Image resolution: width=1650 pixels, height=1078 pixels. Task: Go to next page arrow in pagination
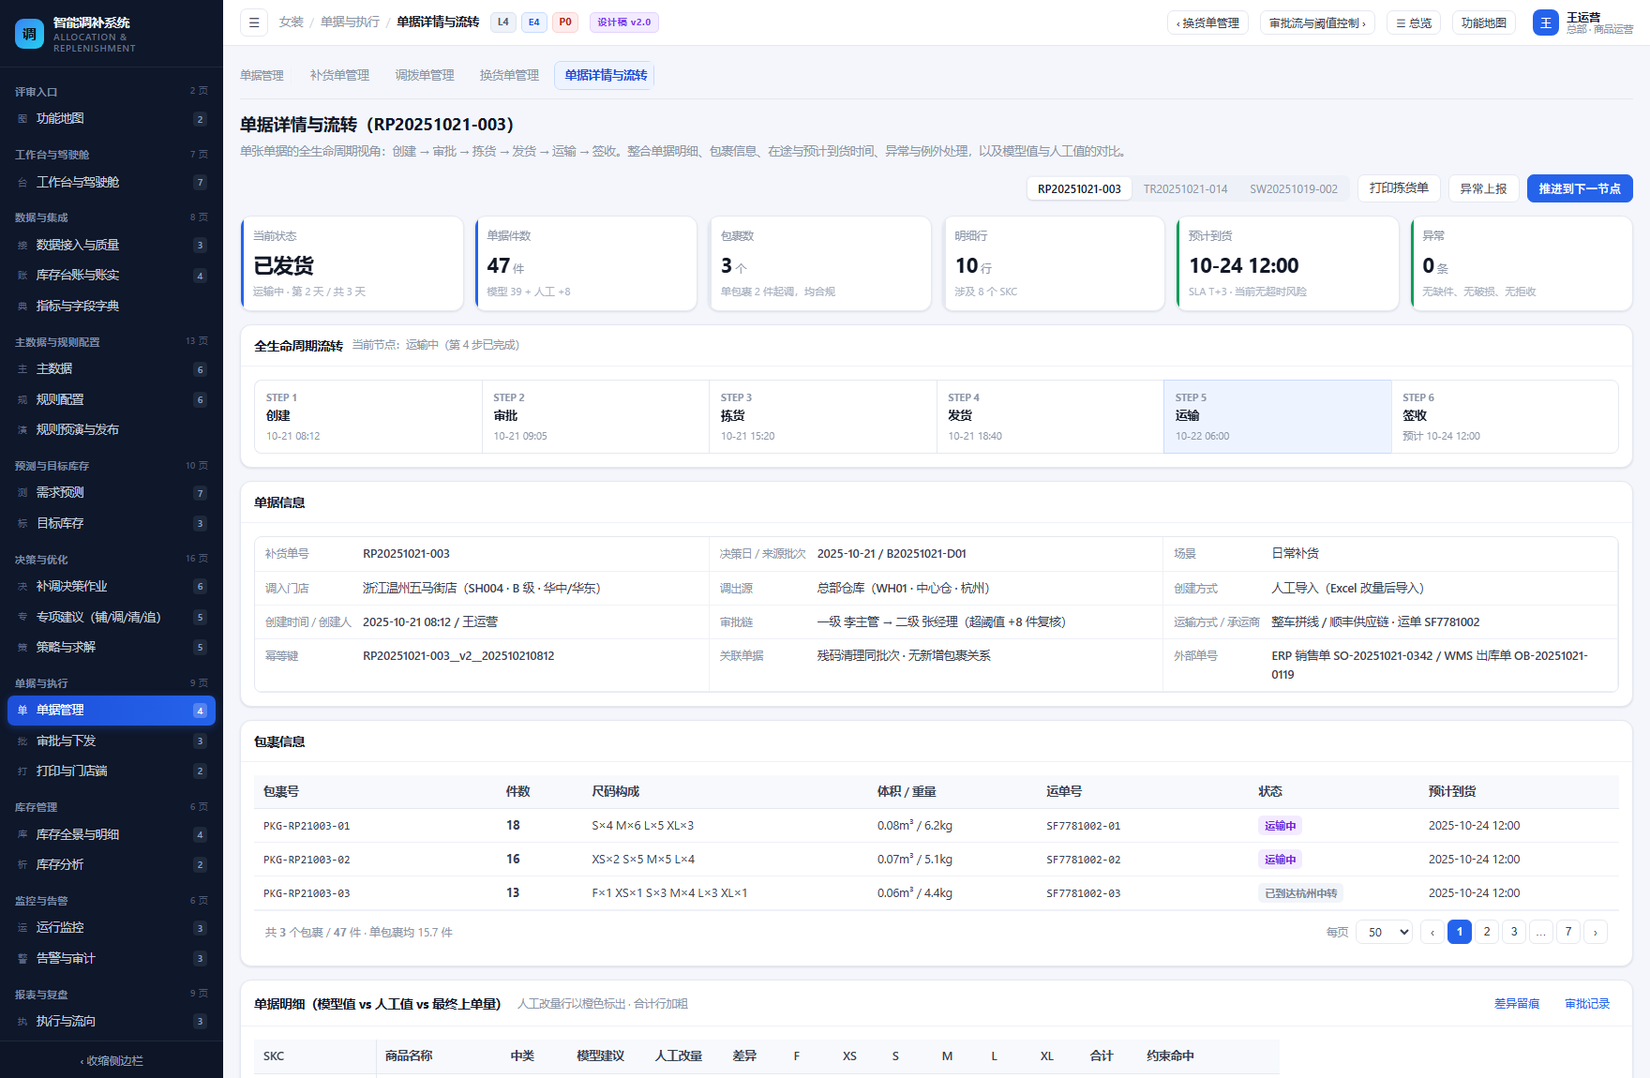click(x=1596, y=932)
